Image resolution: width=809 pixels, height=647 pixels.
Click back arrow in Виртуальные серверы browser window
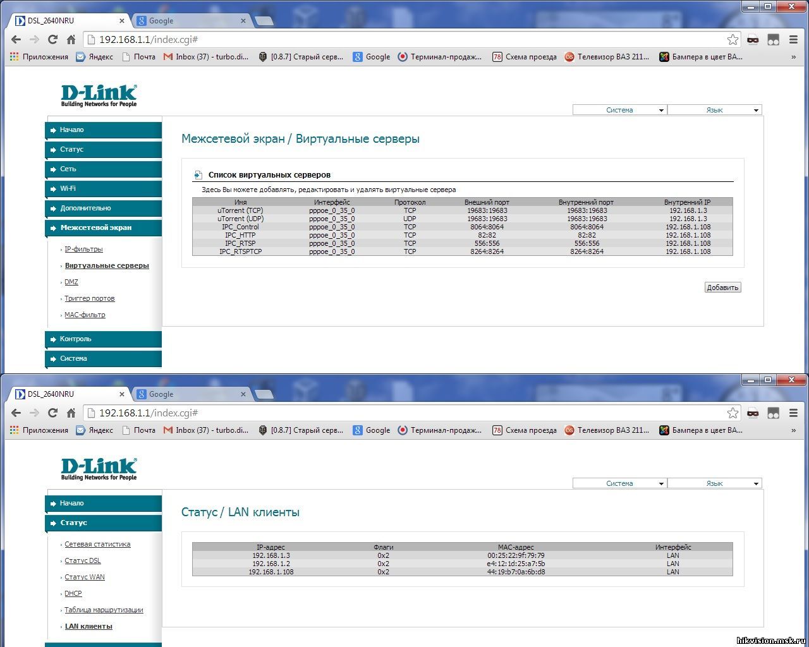click(x=16, y=40)
